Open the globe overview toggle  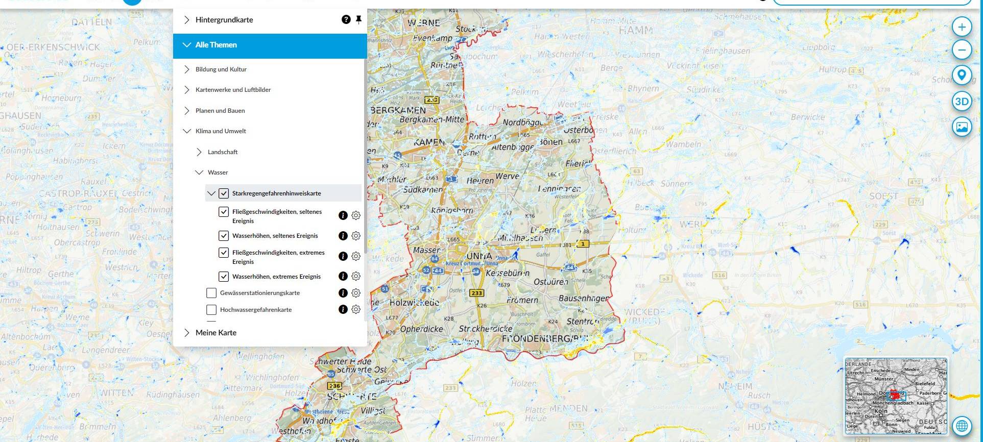pyautogui.click(x=962, y=425)
